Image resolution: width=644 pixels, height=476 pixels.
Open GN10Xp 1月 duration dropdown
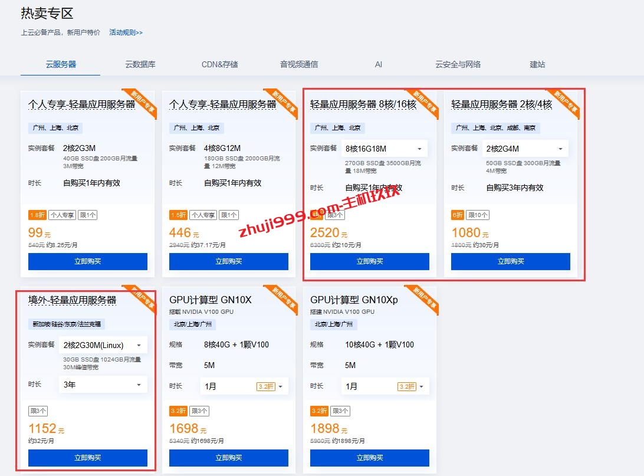(385, 386)
